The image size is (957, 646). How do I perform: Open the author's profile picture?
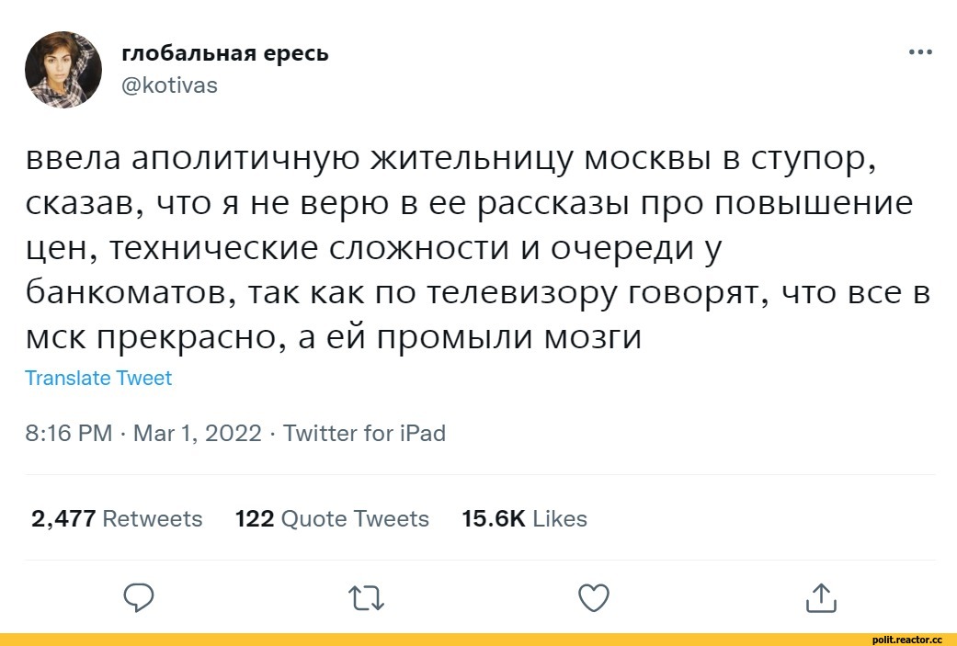click(x=63, y=70)
